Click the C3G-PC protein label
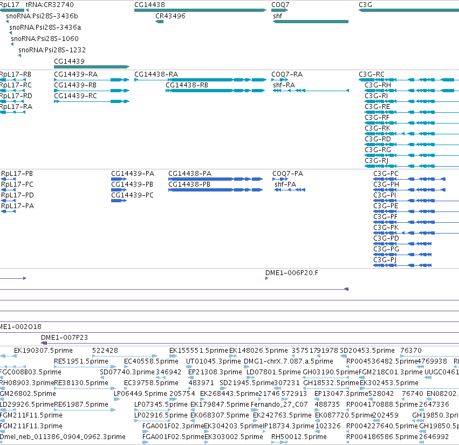Image resolution: width=459 pixels, height=445 pixels. tap(386, 174)
